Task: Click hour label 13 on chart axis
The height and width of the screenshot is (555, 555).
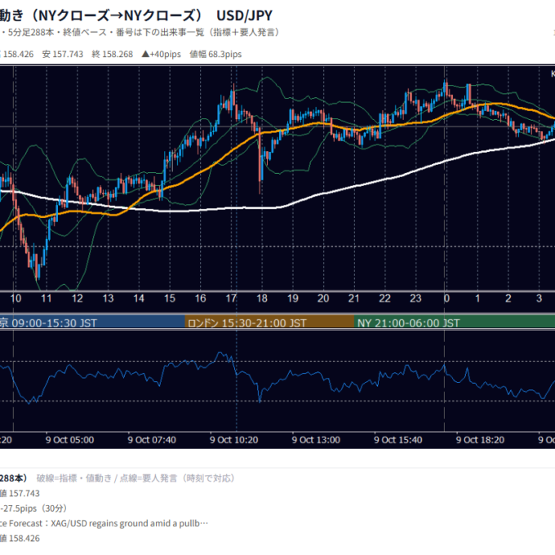Action: click(108, 299)
